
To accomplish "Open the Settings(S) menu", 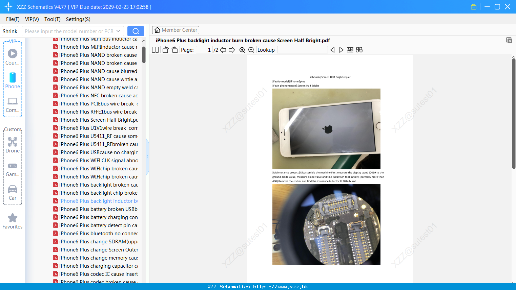I will click(x=78, y=19).
